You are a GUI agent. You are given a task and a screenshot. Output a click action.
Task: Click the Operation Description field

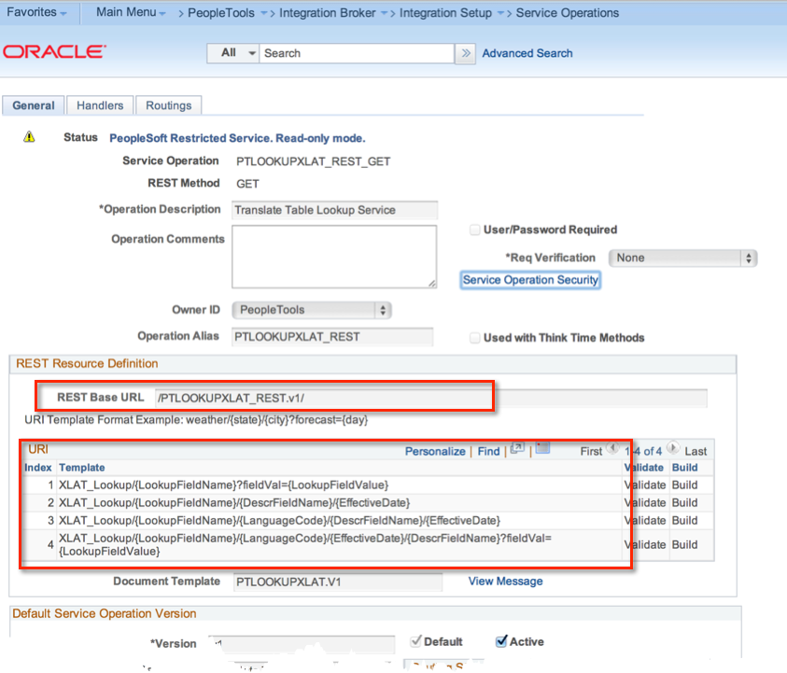(x=334, y=210)
